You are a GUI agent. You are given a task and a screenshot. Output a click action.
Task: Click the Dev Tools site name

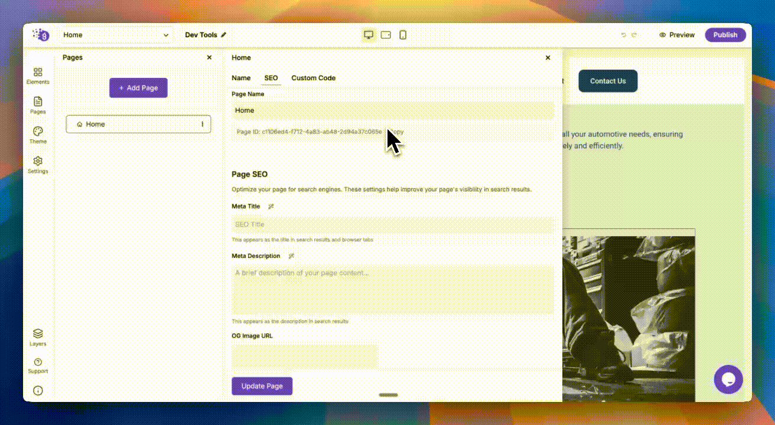[201, 35]
